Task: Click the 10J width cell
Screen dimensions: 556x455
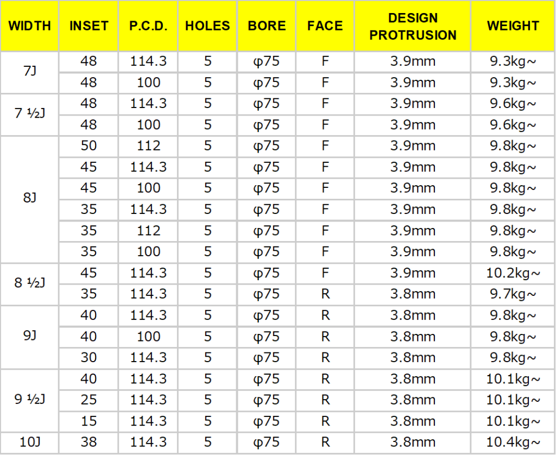Action: 29,443
